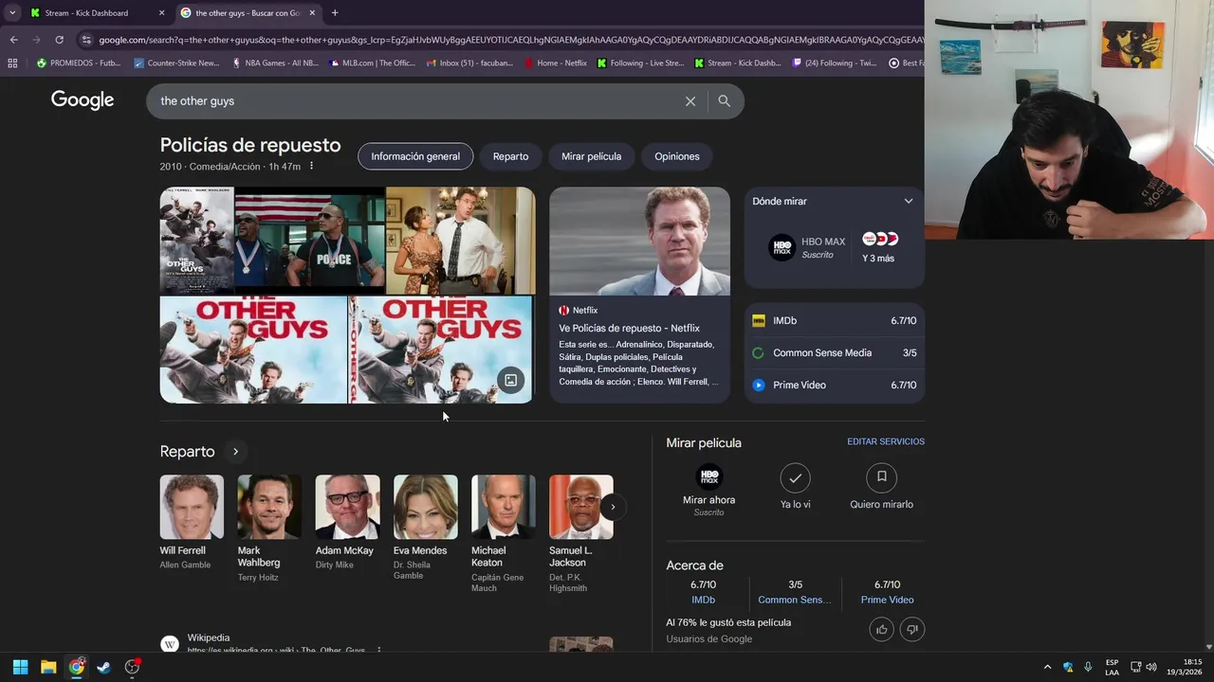This screenshot has width=1214, height=682.
Task: Open the site info icon in address bar
Action: (86, 40)
